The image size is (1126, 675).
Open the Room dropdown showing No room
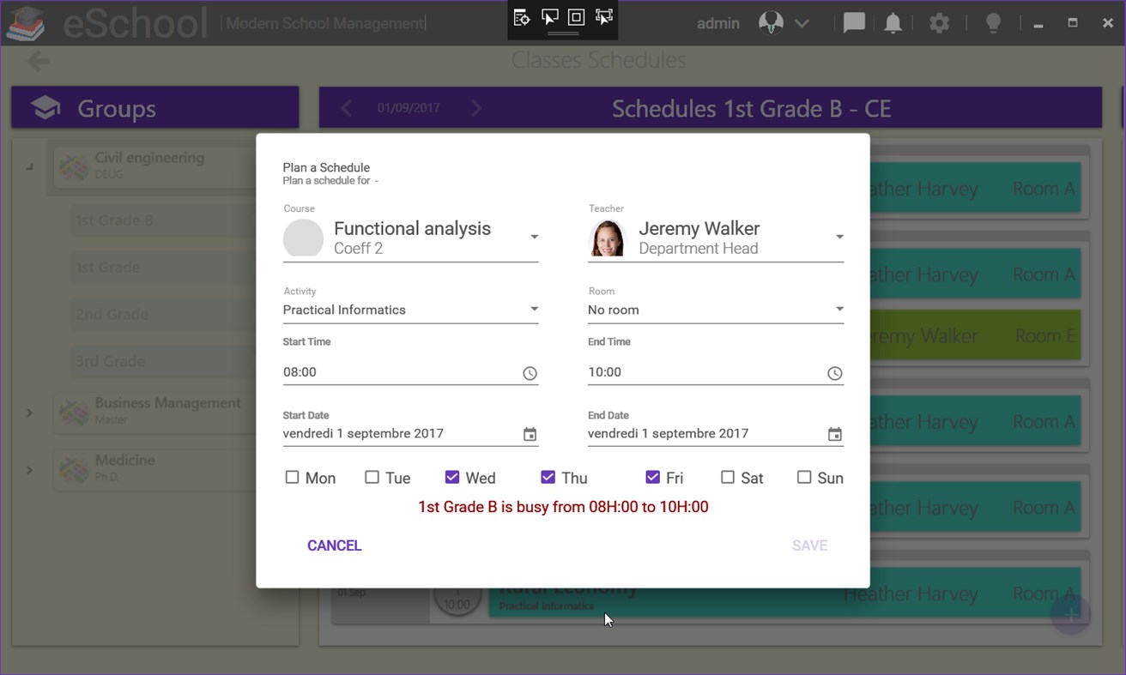pos(838,310)
